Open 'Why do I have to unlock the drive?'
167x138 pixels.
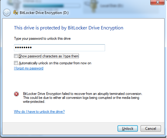click(x=39, y=112)
